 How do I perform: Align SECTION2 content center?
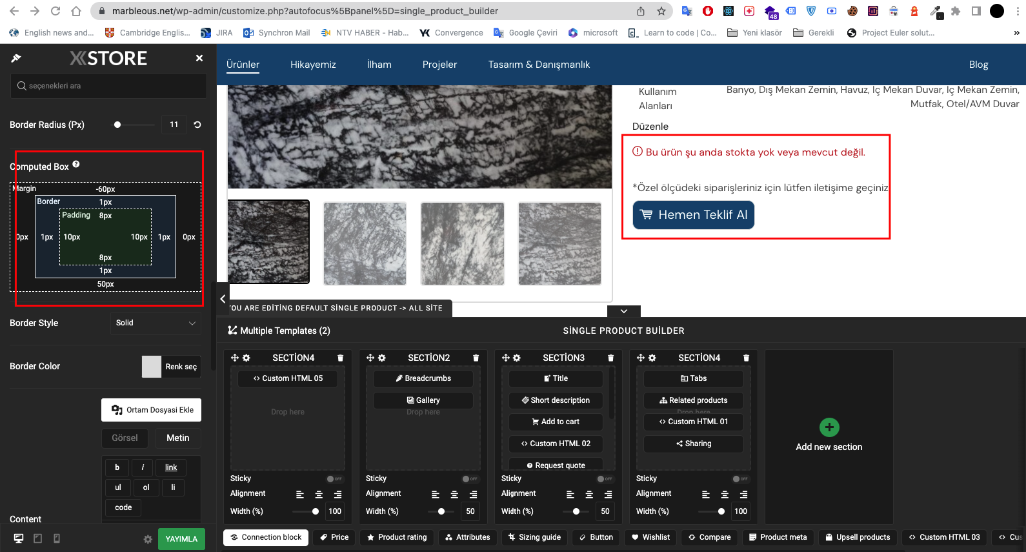(x=454, y=495)
